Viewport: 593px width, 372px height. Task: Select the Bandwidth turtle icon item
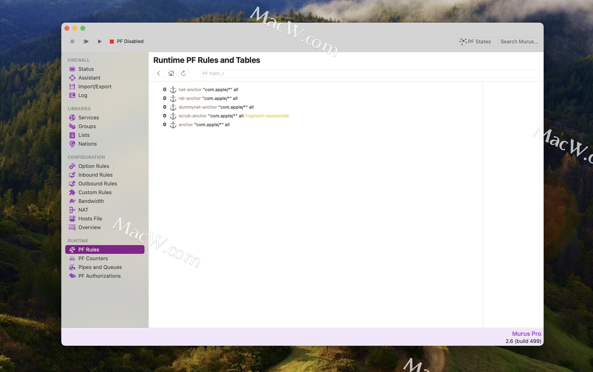(72, 201)
